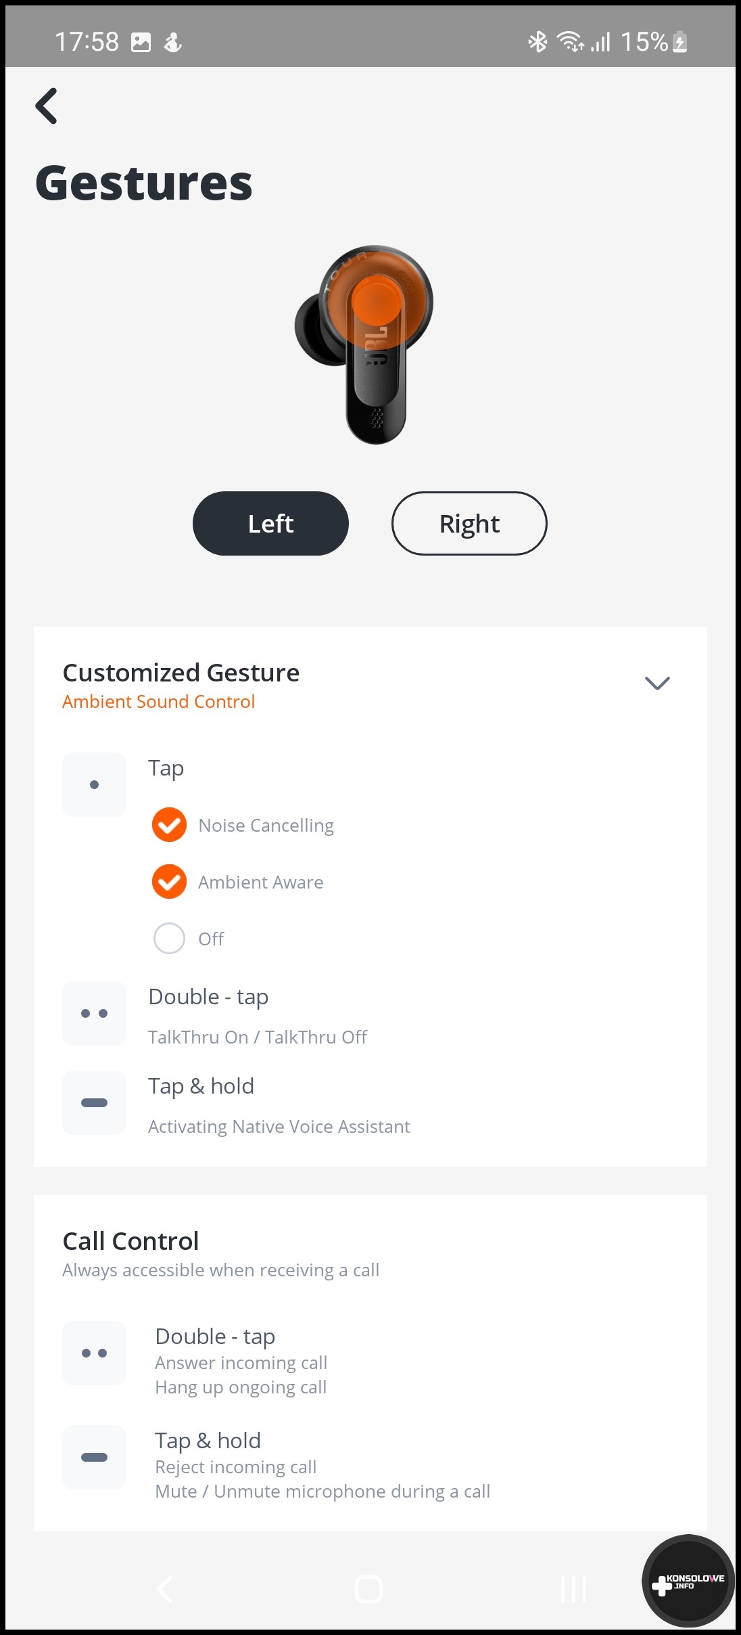The height and width of the screenshot is (1635, 741).
Task: Open Ambient Sound Control gesture selector
Action: point(159,702)
